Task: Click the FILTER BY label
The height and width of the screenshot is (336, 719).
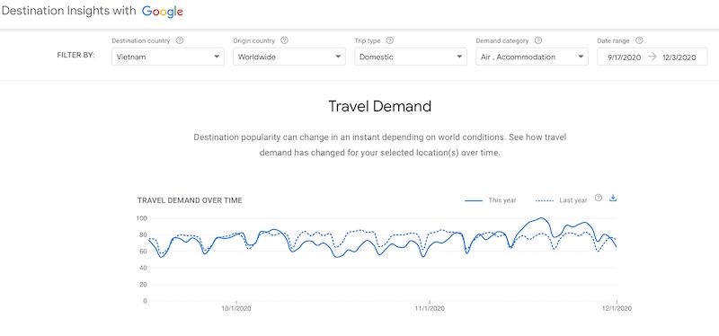Action: point(75,55)
